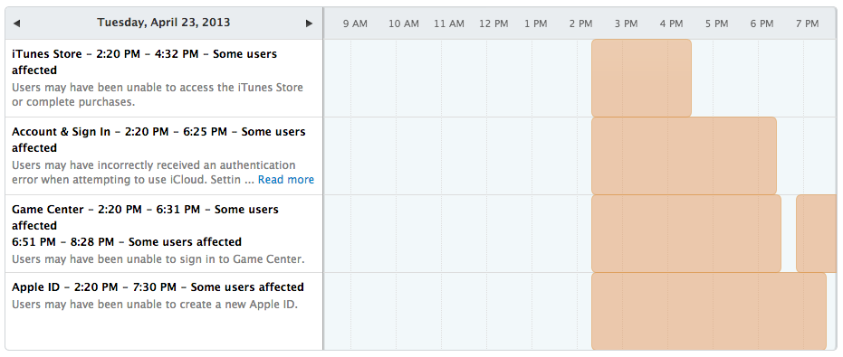Click the Apple ID outage bar
Screen dimensions: 843x357
[x=709, y=312]
